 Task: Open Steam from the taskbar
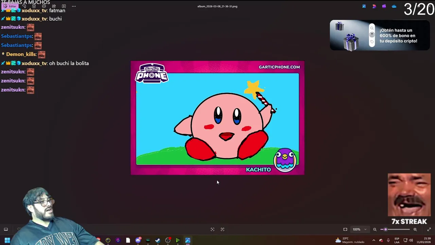[158, 240]
